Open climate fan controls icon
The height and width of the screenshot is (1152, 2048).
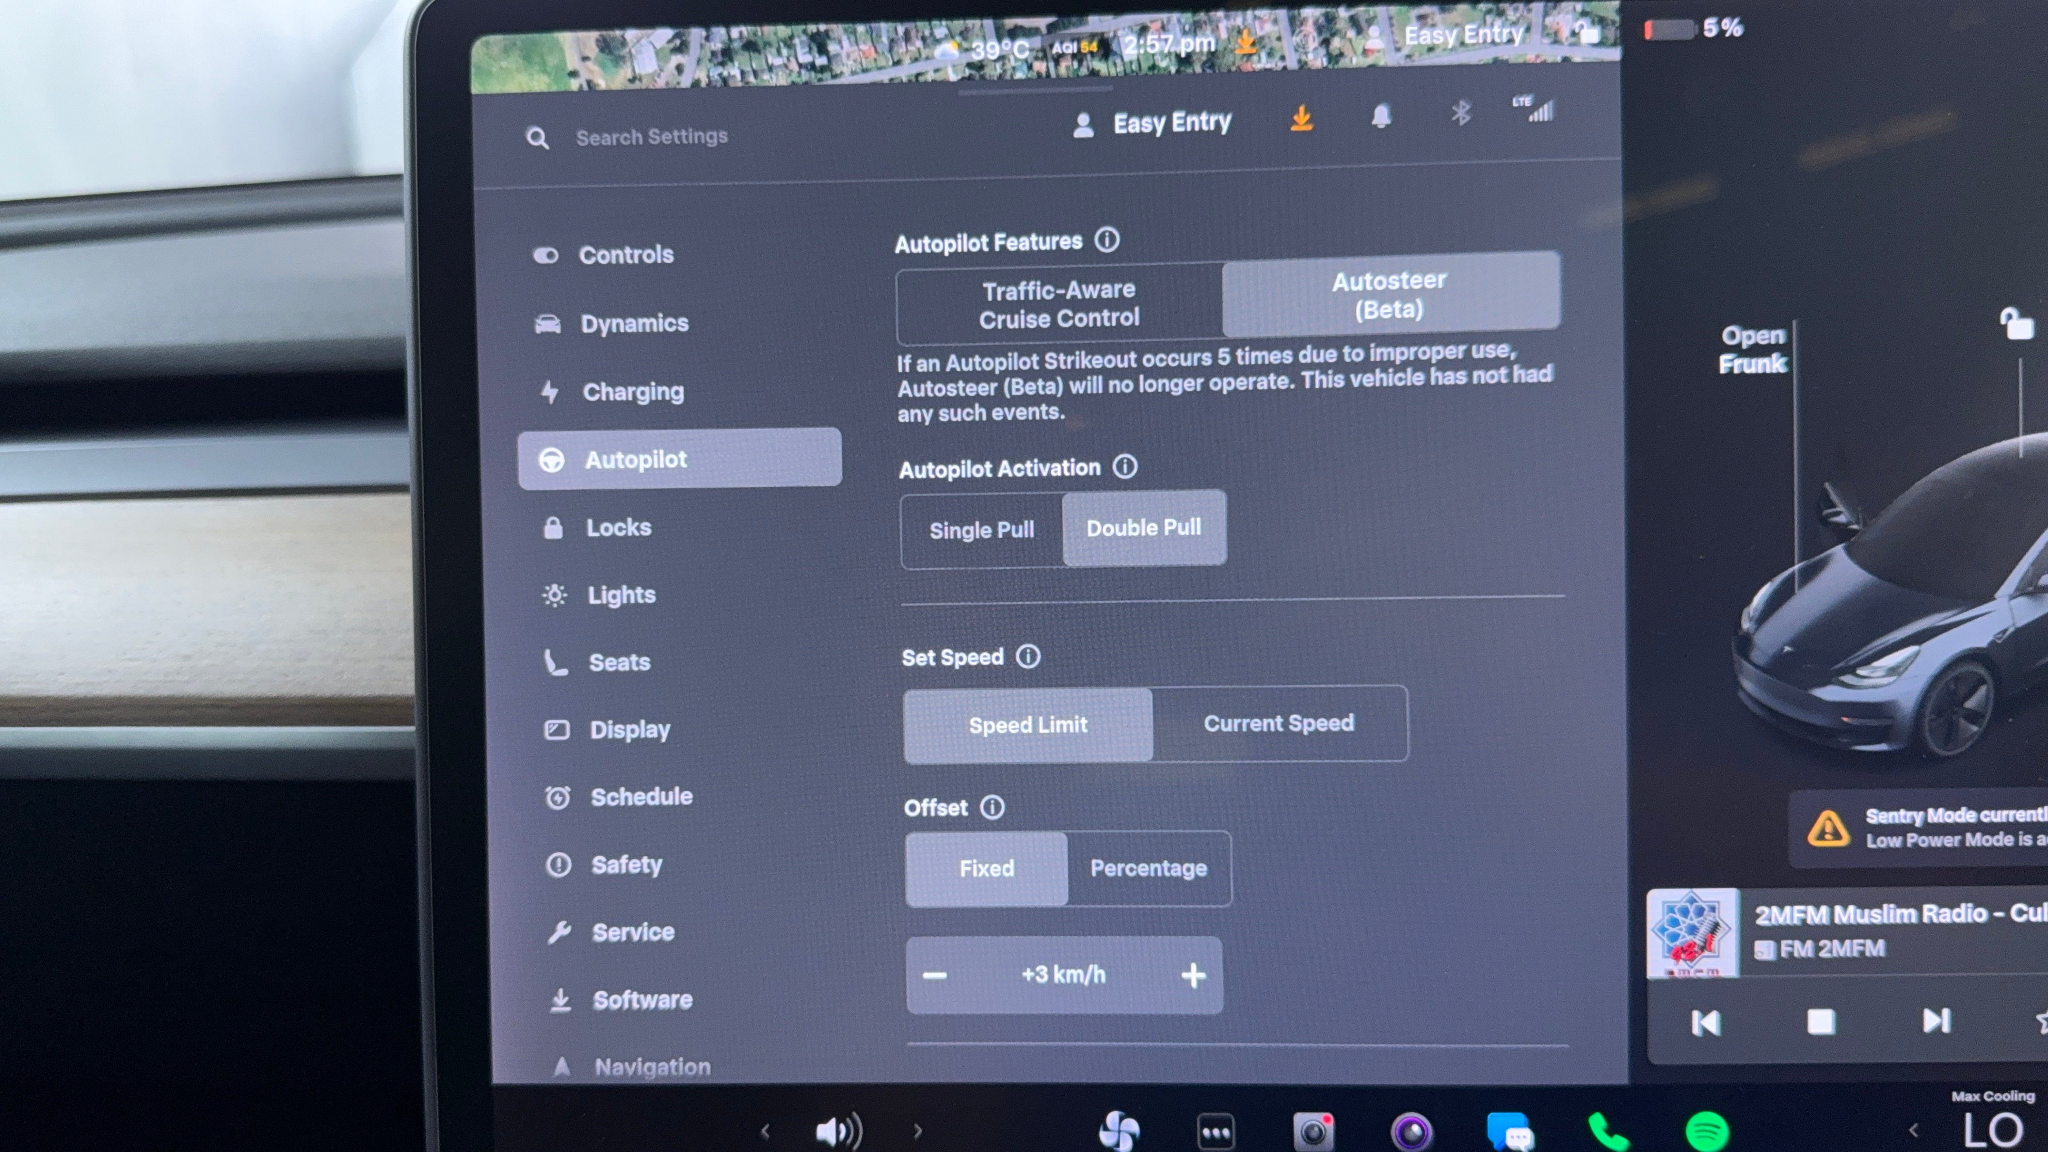(x=1119, y=1131)
